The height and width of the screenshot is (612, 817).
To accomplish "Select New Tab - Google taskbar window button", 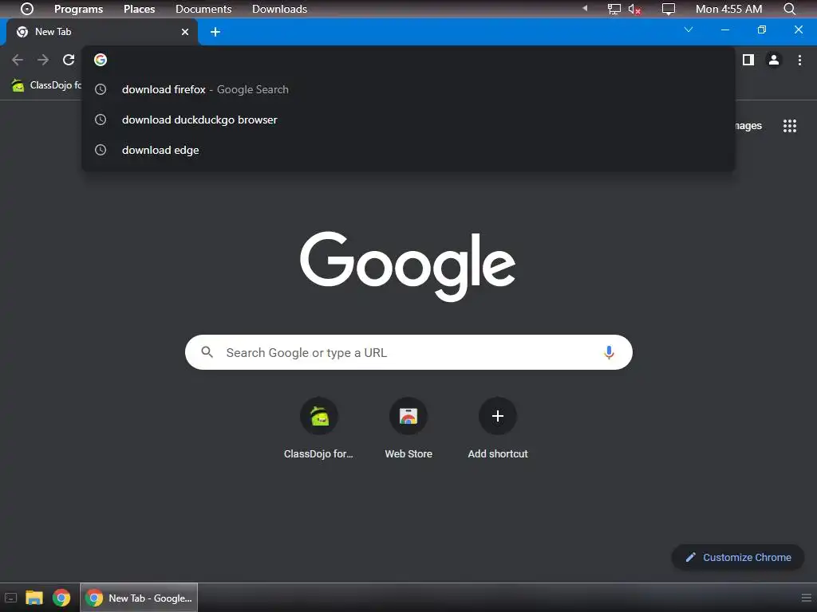I will 139,598.
